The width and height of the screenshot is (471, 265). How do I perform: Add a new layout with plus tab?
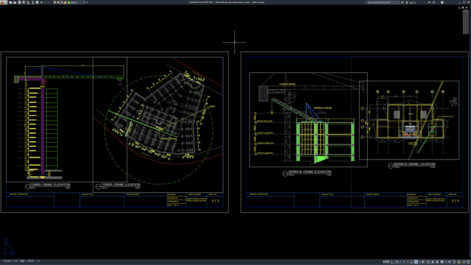(x=38, y=261)
